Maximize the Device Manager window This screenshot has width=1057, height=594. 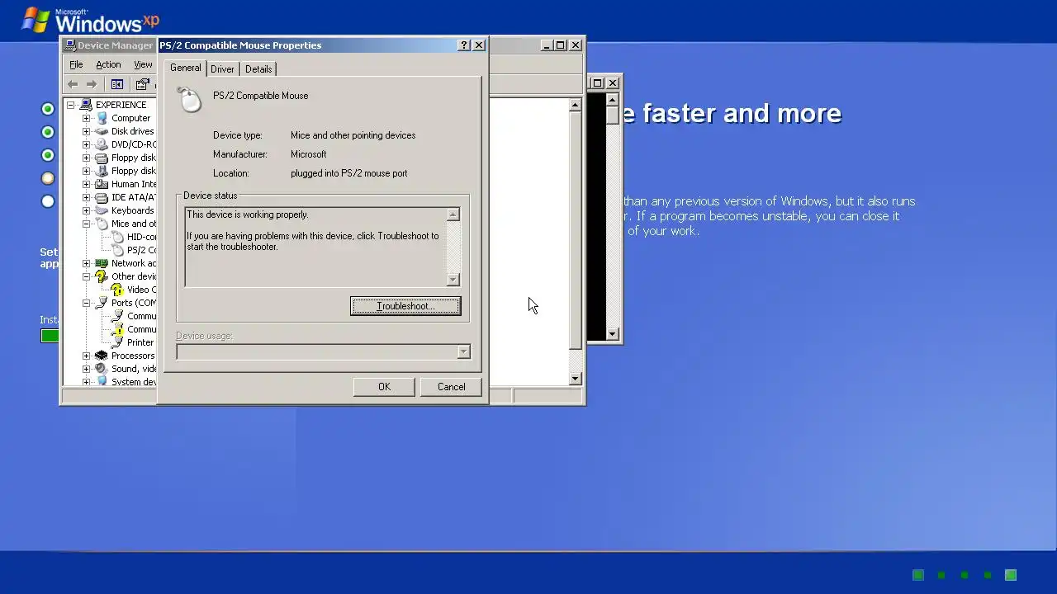tap(561, 45)
